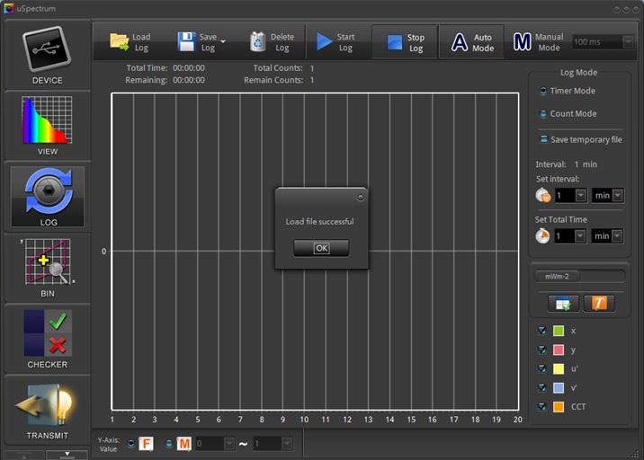Select the M Y-axis icon
This screenshot has height=460, width=644.
click(184, 444)
